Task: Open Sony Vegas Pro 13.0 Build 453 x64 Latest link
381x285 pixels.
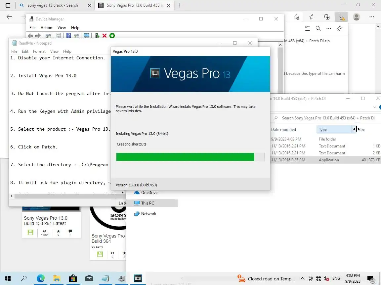Action: (x=45, y=221)
